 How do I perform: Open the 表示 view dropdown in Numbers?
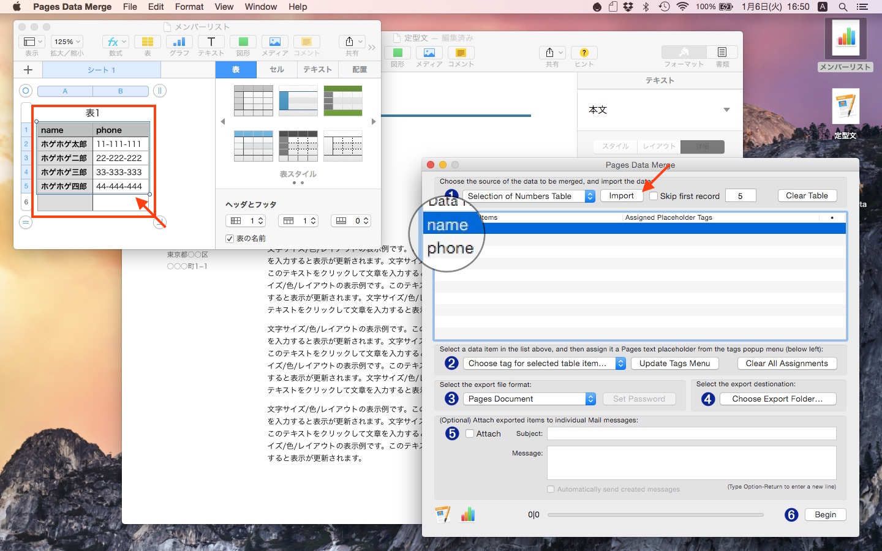pyautogui.click(x=32, y=42)
